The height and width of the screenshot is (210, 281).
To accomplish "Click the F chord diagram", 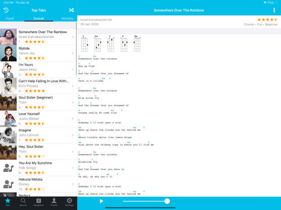I will pyautogui.click(x=110, y=44).
